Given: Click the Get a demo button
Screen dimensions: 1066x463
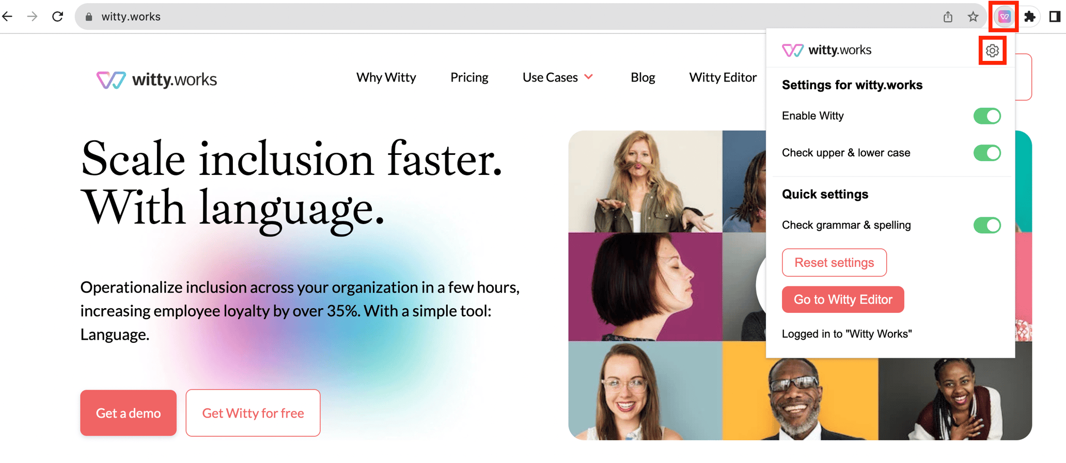Looking at the screenshot, I should point(128,413).
